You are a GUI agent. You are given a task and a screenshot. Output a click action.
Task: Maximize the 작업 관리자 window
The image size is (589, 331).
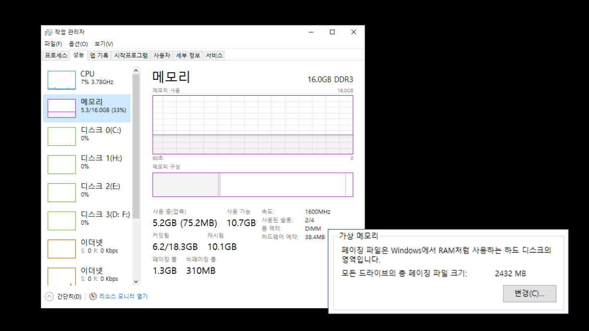pyautogui.click(x=332, y=32)
